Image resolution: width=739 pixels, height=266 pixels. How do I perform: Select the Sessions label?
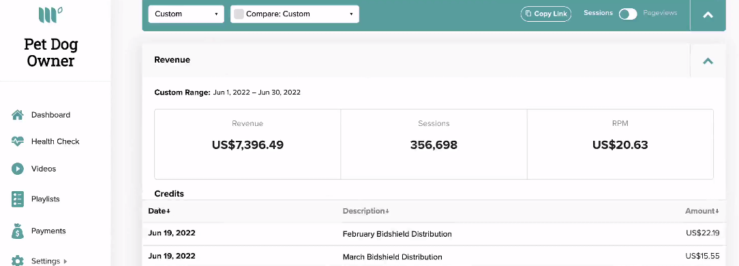pyautogui.click(x=598, y=13)
